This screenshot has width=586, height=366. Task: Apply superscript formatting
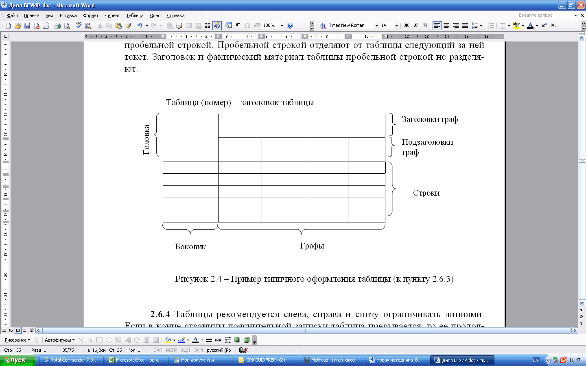point(544,26)
